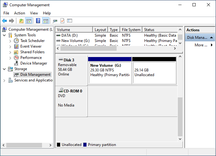216x156 pixels.
Task: Toggle the Show/Hide Action Pane icon
Action: tap(46, 21)
